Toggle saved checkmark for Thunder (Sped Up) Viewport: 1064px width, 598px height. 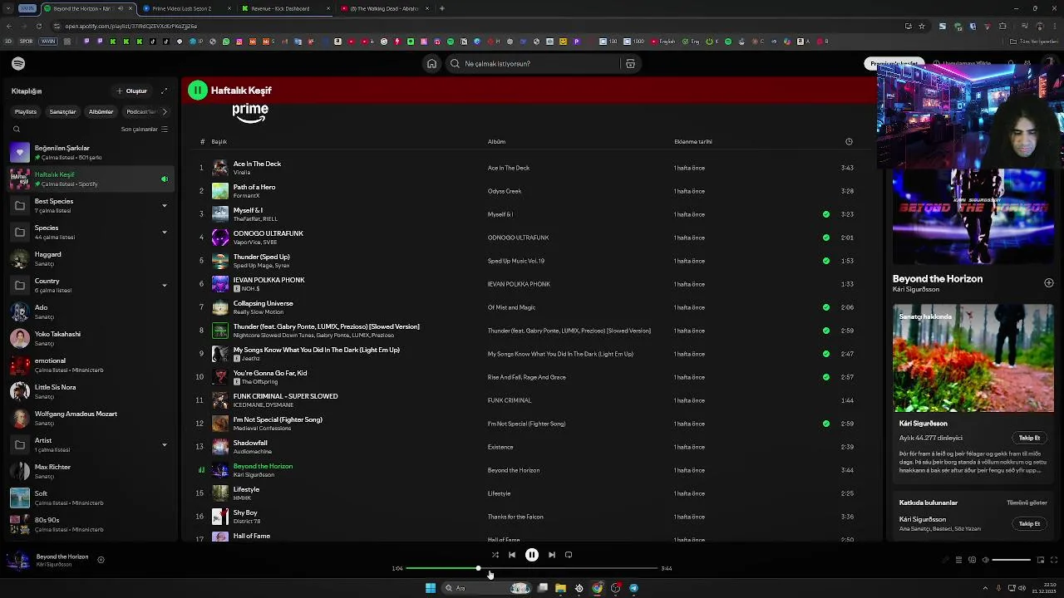(825, 261)
